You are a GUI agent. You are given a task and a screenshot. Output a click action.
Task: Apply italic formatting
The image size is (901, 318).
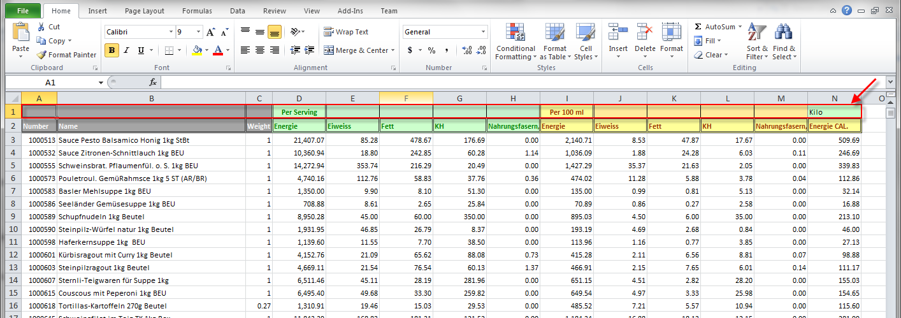pos(127,50)
